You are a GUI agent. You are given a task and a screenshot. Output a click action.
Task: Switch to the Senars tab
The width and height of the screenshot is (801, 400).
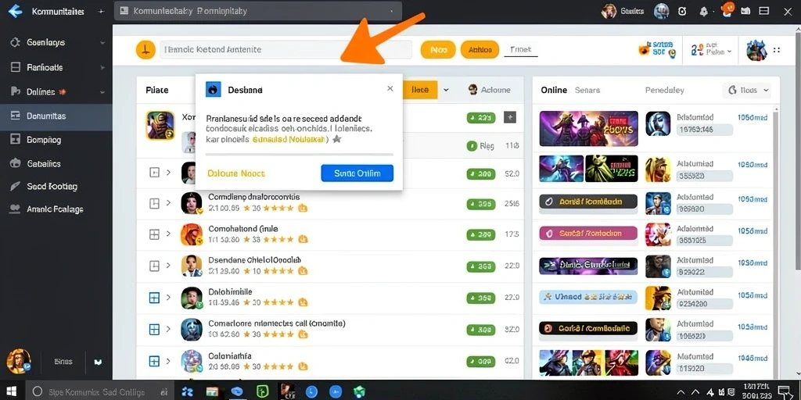(587, 90)
